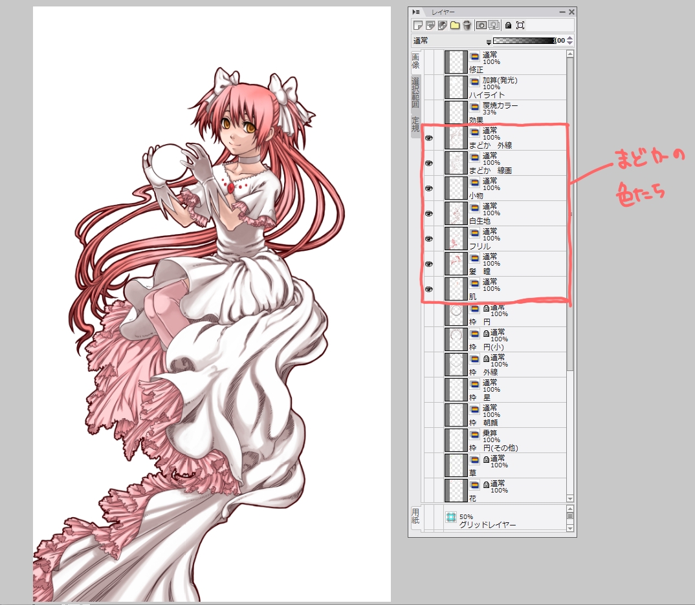Viewport: 695px width, 605px height.
Task: Click color mode icon of ハイライト layer
Action: [474, 81]
